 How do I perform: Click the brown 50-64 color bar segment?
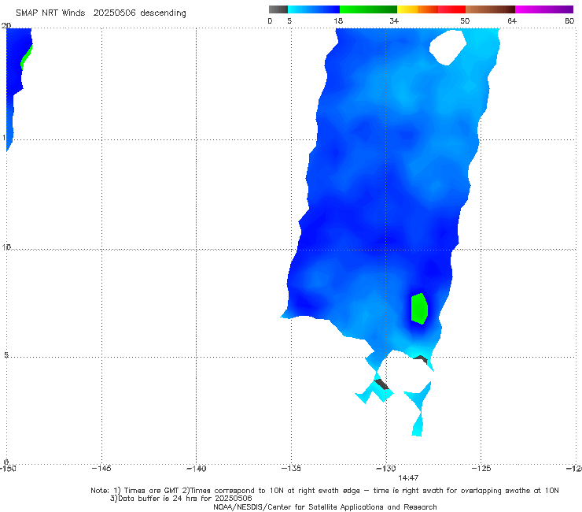coord(490,9)
